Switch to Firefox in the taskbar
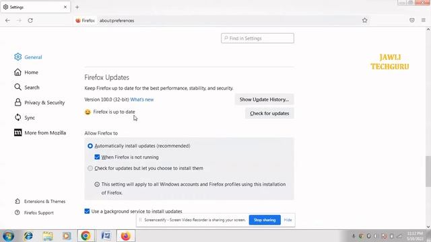 (126, 236)
